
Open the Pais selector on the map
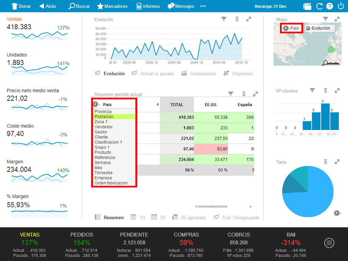pyautogui.click(x=291, y=28)
